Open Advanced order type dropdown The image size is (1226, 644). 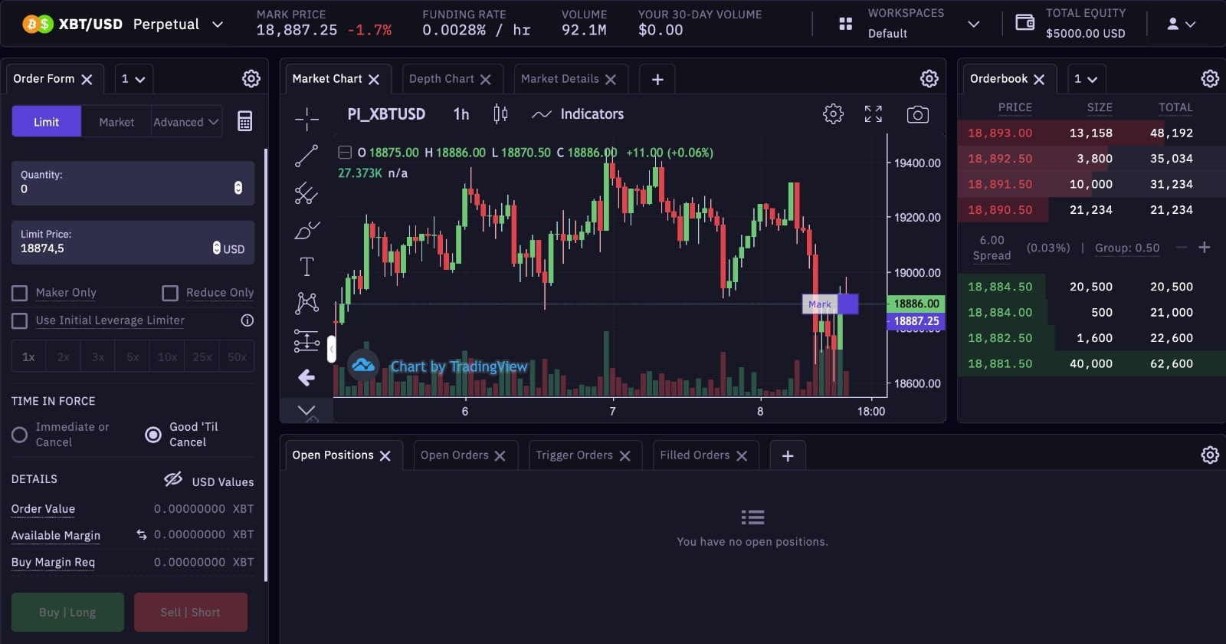tap(186, 122)
